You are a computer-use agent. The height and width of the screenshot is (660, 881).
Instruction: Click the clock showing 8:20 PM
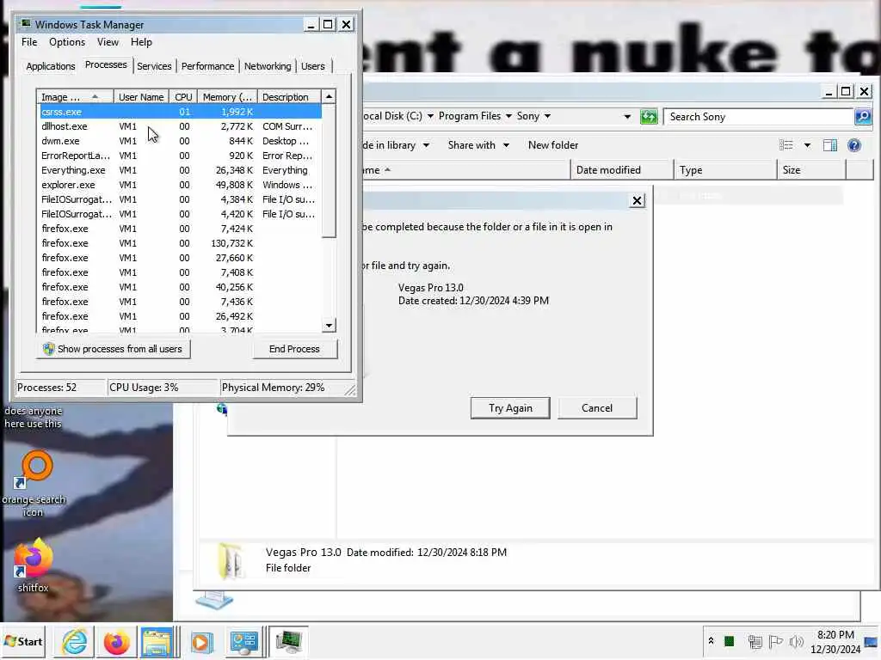tap(835, 635)
